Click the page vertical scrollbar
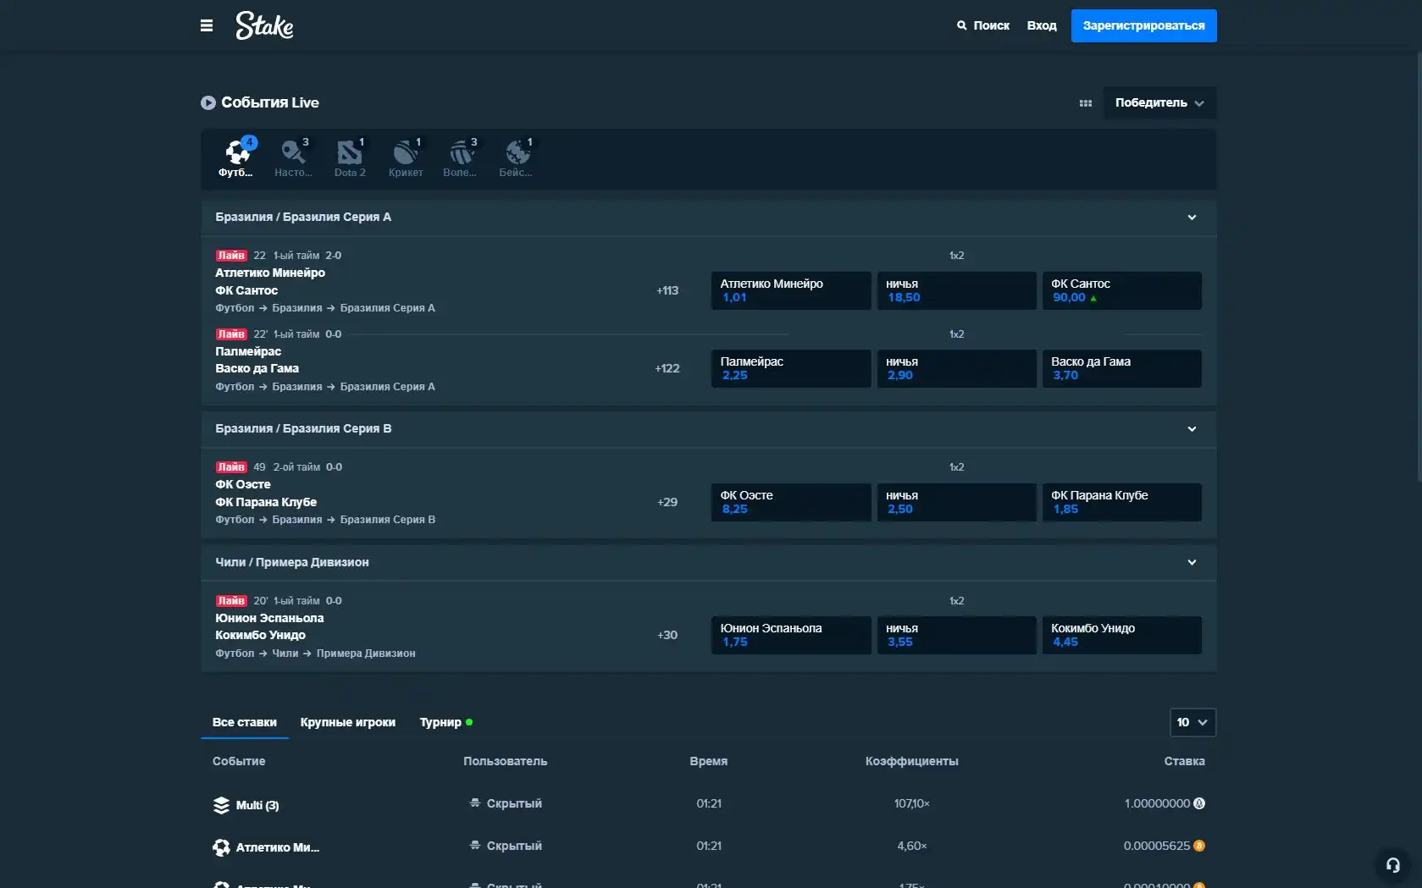This screenshot has width=1422, height=888. [1419, 267]
